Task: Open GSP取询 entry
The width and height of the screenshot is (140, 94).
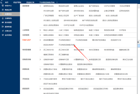Action: tap(122, 30)
